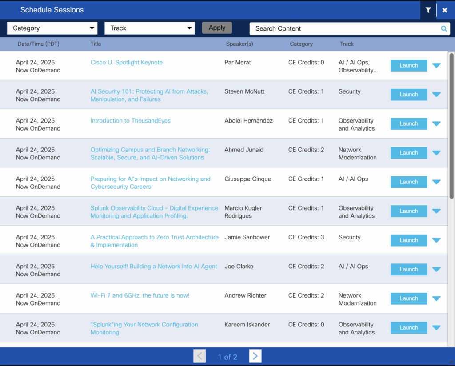
Task: Expand Preparing for AI's Impact row
Action: (436, 182)
